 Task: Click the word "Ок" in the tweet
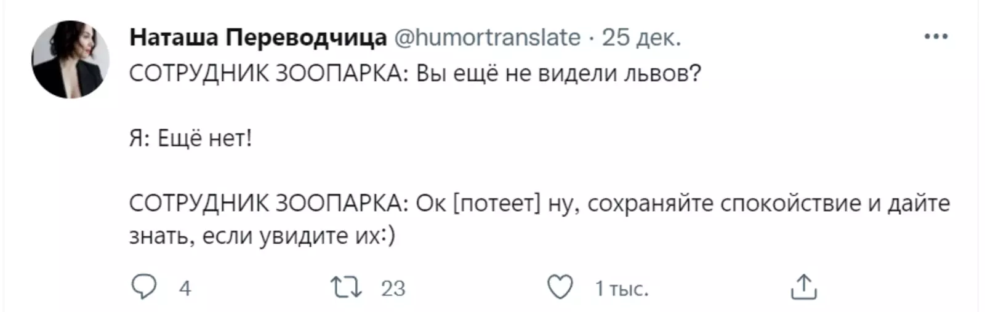[x=431, y=203]
